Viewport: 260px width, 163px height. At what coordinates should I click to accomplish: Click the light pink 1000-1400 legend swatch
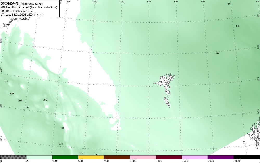click(x=143, y=157)
